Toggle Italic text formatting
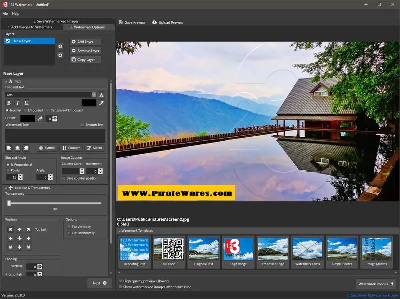 coord(18,103)
